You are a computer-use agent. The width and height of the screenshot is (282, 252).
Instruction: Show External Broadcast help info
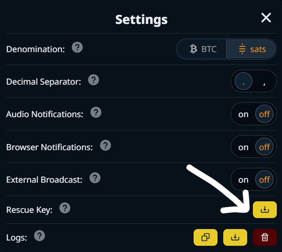click(x=95, y=178)
